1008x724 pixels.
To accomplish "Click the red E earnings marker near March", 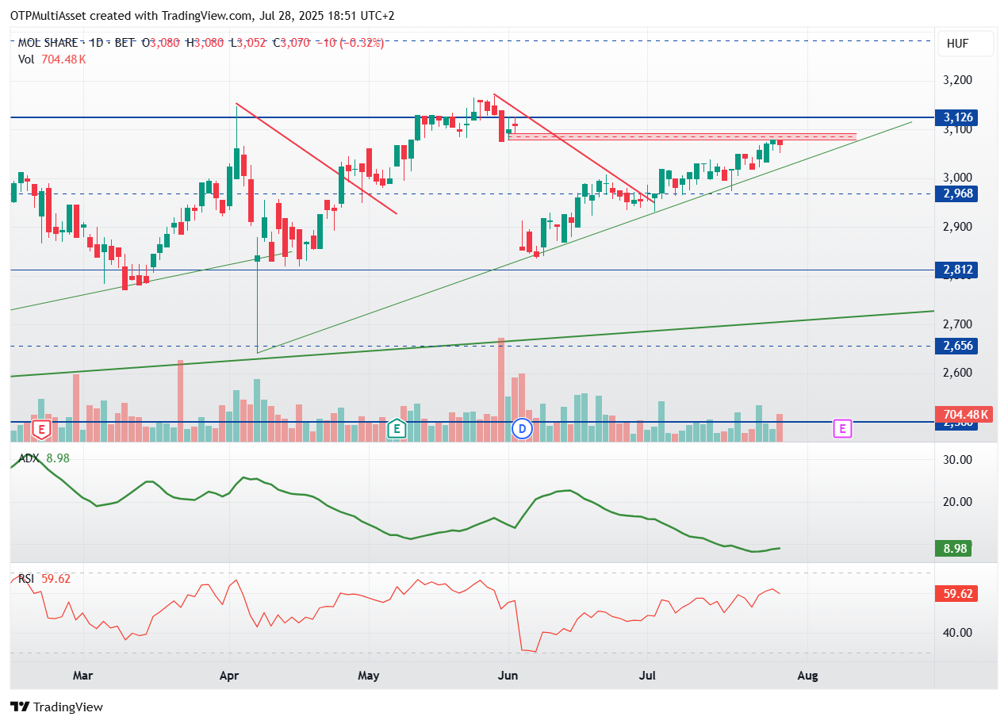I will 41,430.
